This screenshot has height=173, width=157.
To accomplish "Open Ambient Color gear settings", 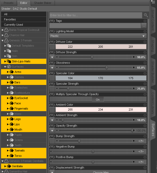I will click(x=145, y=105).
